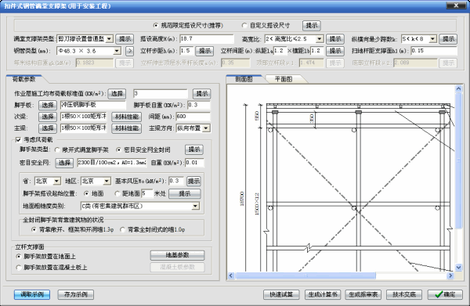Click 选择 button for 次梁
The image size is (470, 306).
48,117
